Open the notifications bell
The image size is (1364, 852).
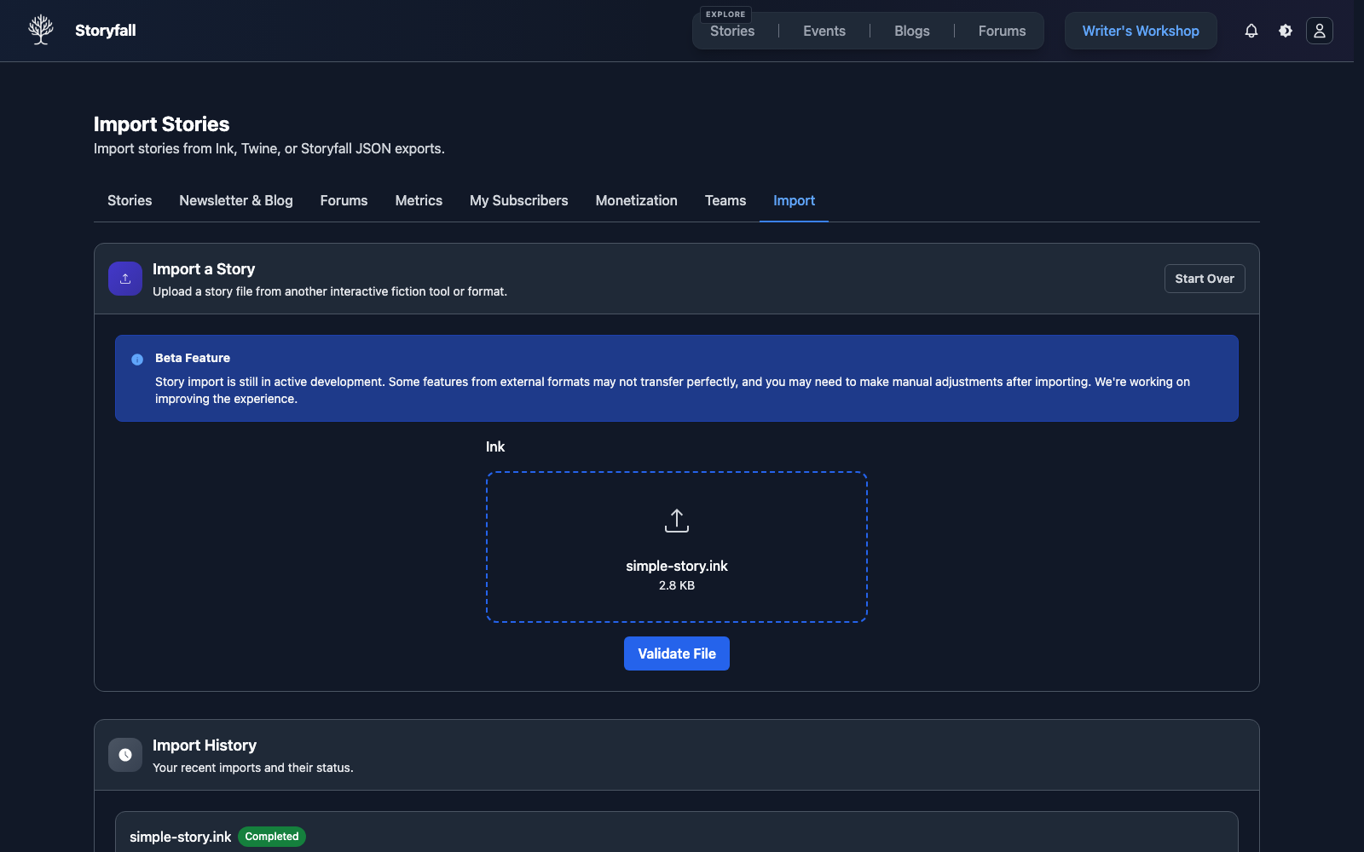coord(1251,31)
